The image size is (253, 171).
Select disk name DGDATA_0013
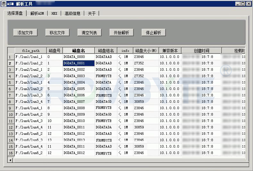tap(79, 140)
